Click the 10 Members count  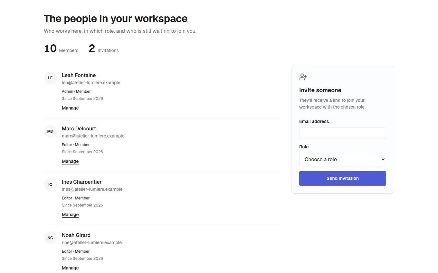[x=61, y=49]
